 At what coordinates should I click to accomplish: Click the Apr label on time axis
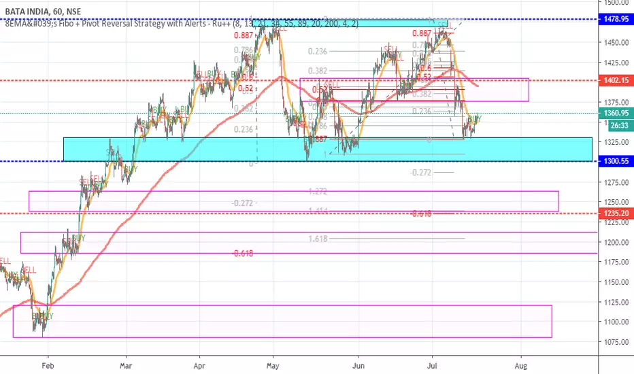[199, 366]
